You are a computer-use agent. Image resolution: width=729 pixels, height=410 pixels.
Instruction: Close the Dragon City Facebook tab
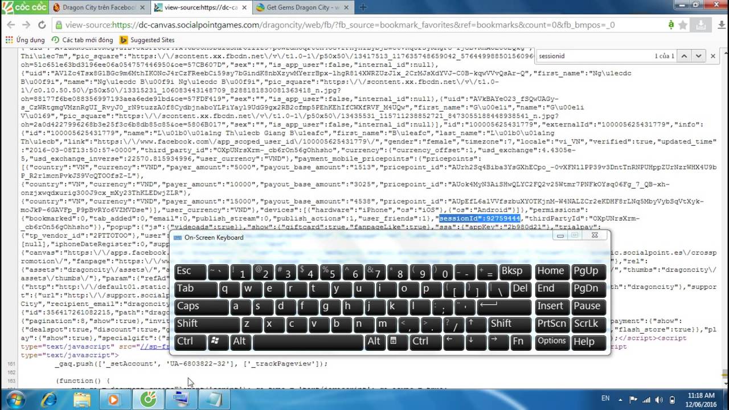[x=142, y=7]
